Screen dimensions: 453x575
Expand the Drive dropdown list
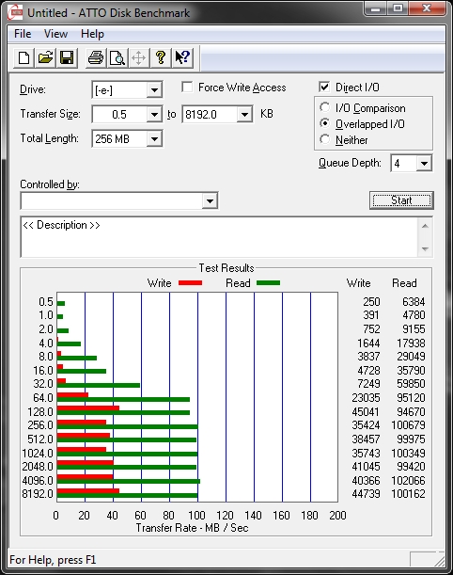154,89
